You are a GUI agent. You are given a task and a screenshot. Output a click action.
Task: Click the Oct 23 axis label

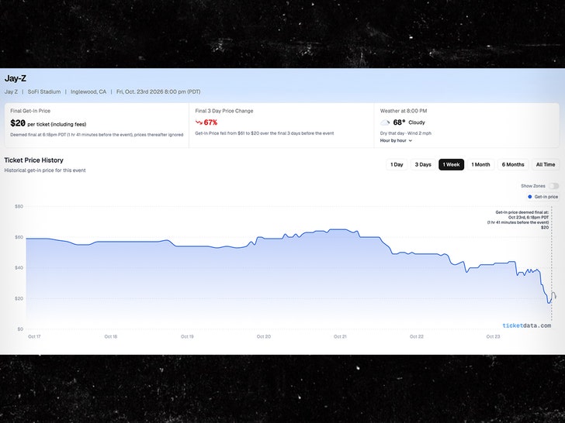[493, 337]
